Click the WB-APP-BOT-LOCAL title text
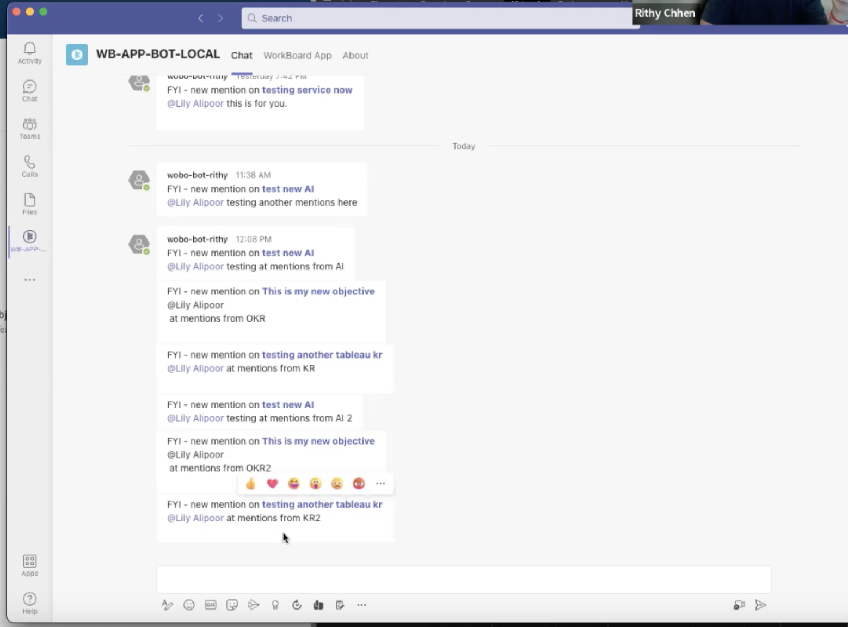This screenshot has height=627, width=848. tap(158, 54)
